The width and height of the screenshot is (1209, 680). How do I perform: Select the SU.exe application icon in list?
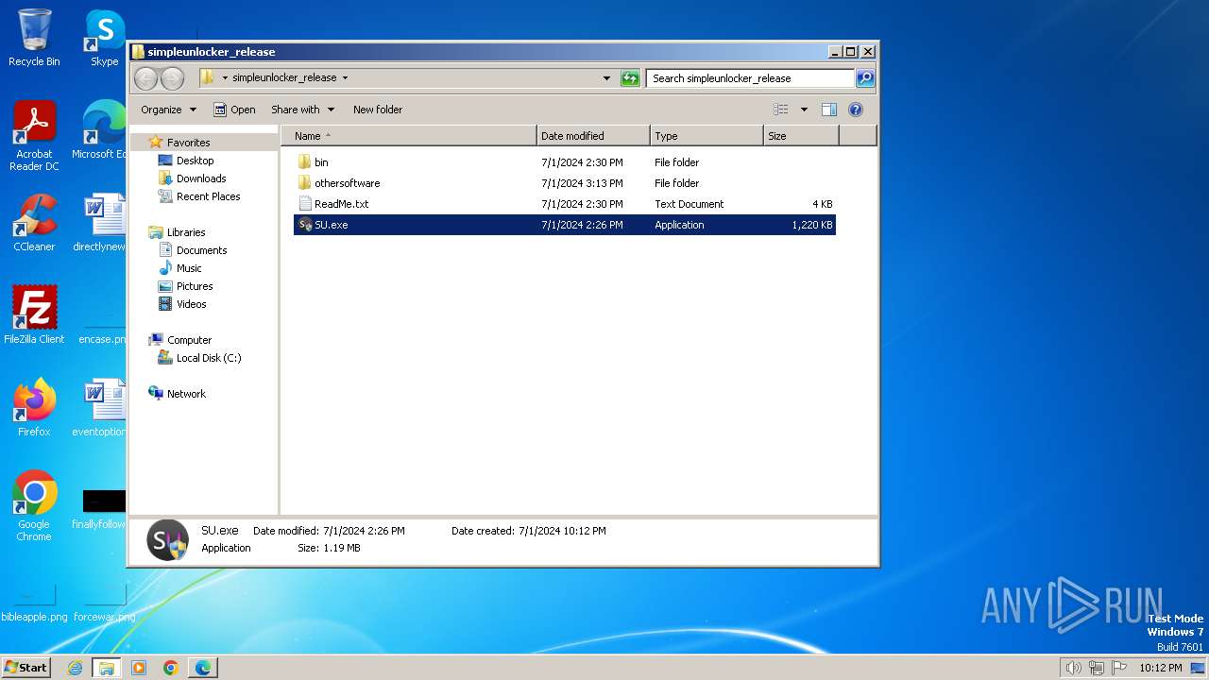(304, 225)
